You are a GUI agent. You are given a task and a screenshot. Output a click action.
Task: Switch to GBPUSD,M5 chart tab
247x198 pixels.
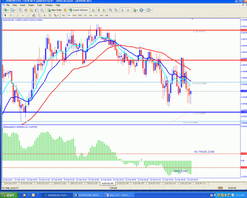click(92, 183)
